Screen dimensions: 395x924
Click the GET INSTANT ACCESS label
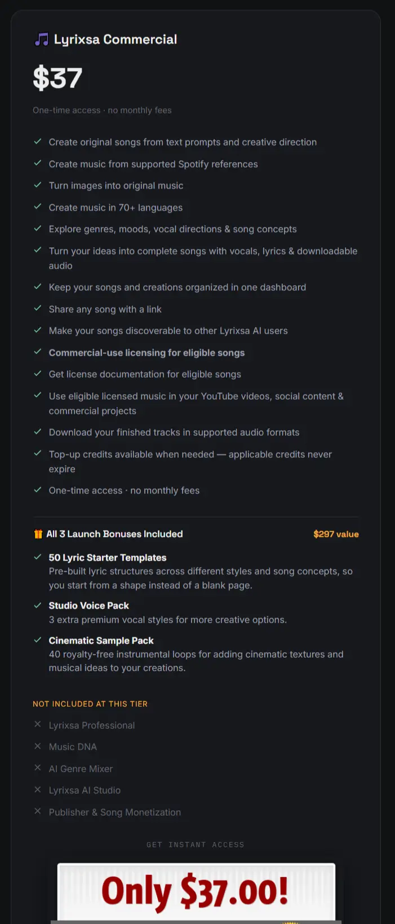click(196, 845)
